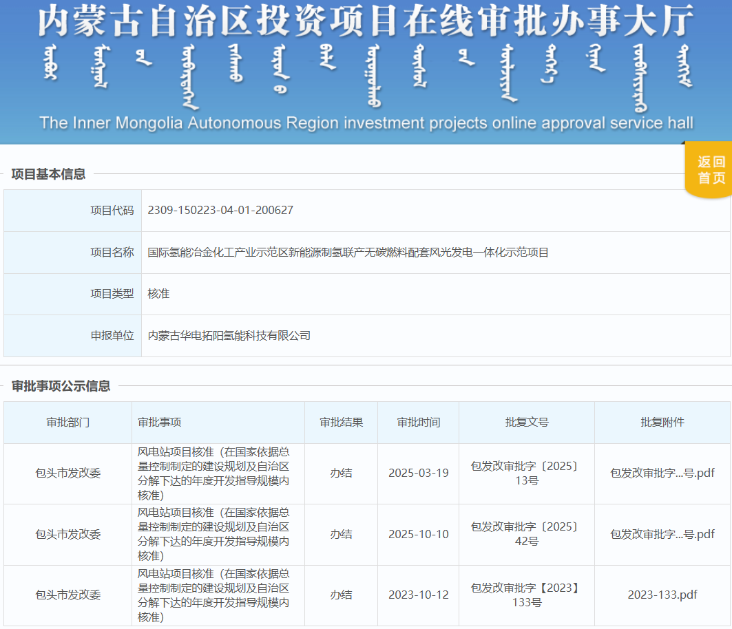Click the 批复附件 column header
Viewport: 732px width, 629px height.
click(x=662, y=423)
